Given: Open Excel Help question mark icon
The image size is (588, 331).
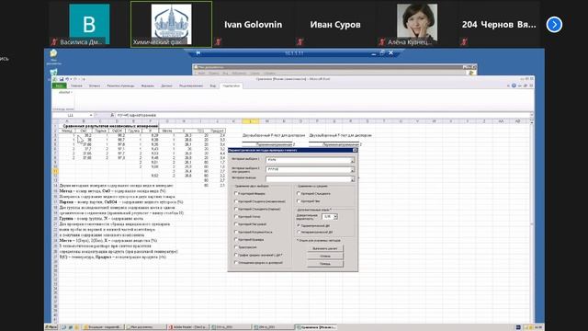Looking at the screenshot, I should click(514, 86).
